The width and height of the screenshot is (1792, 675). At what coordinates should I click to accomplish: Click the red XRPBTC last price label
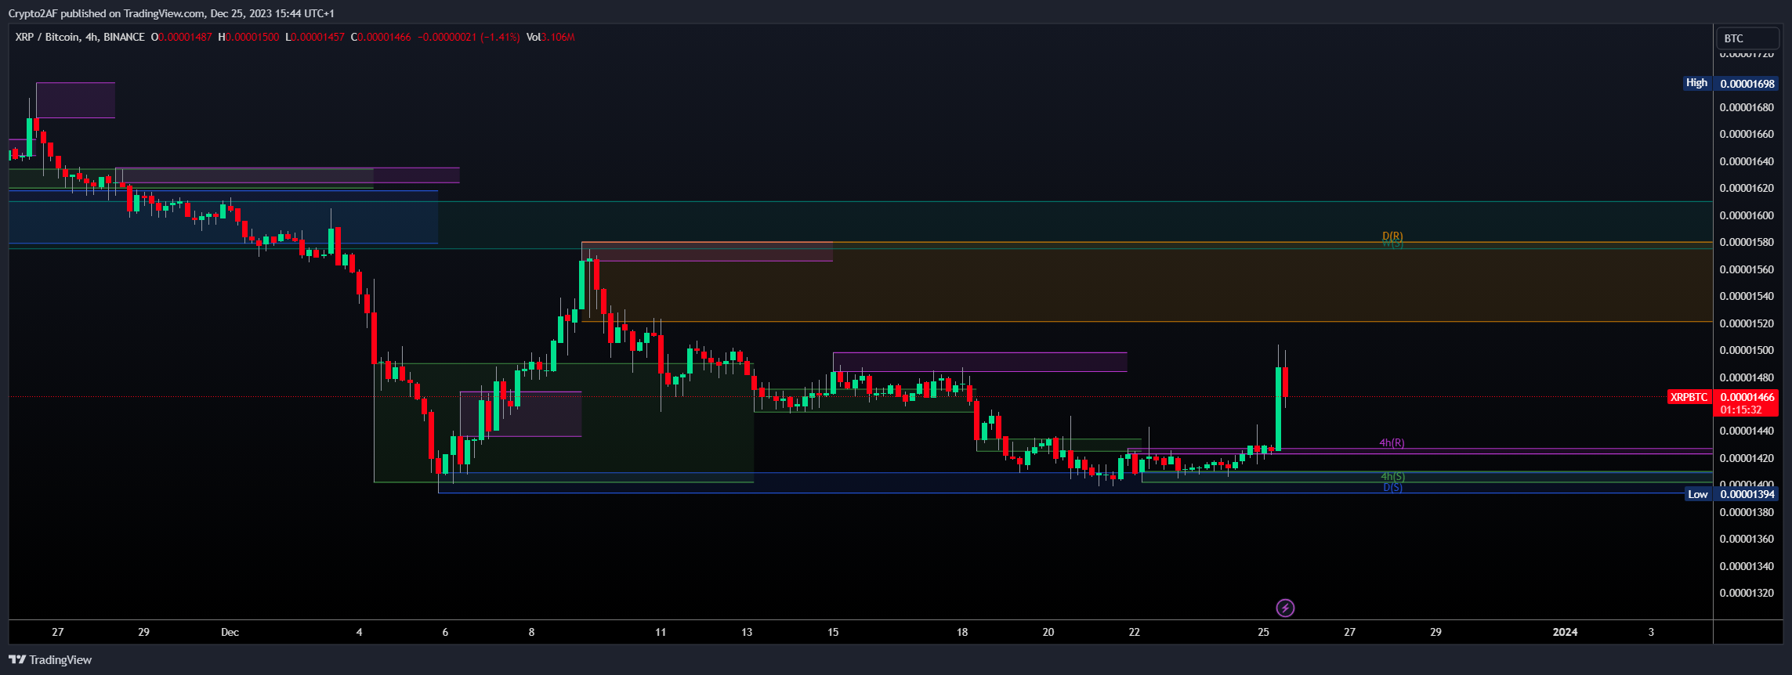point(1689,397)
